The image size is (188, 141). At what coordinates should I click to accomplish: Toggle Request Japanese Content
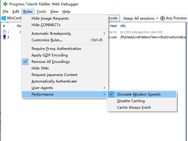(x=65, y=75)
